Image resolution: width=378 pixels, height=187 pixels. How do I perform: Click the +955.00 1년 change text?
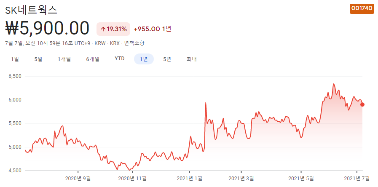click(153, 29)
